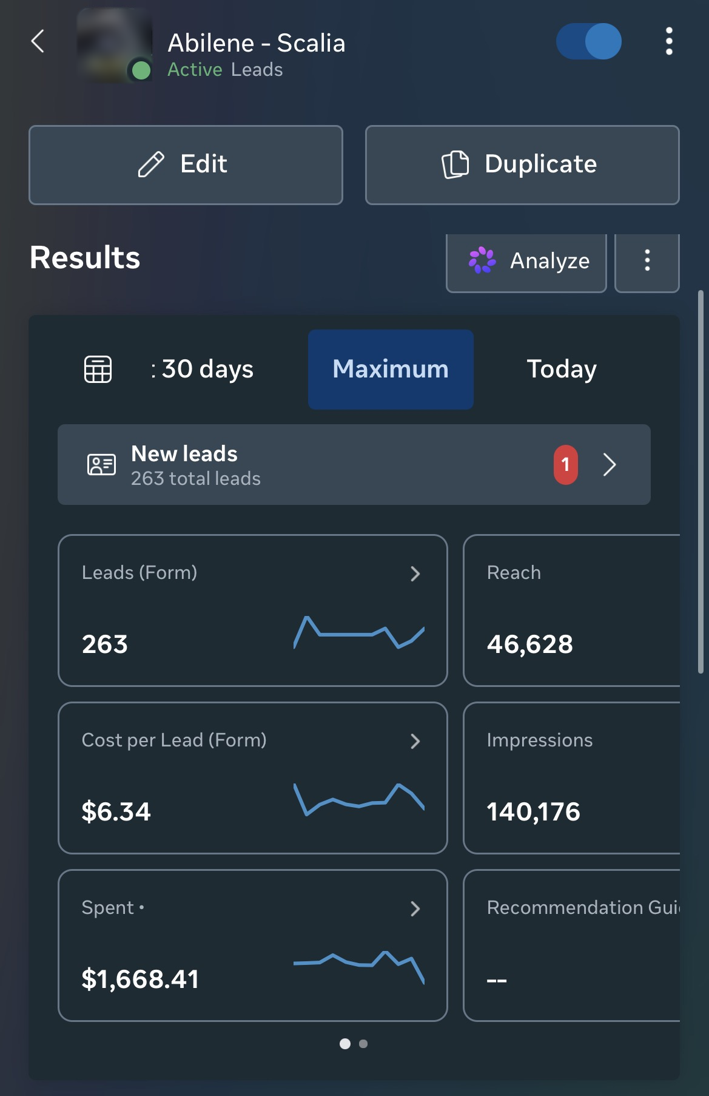Open the Results more options menu
The image size is (709, 1096).
(647, 262)
